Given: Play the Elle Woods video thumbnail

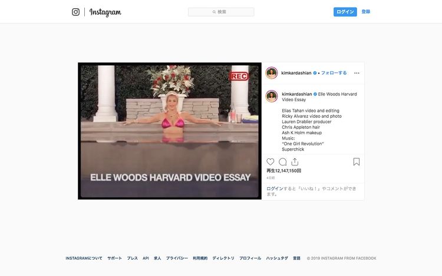Looking at the screenshot, I should [x=170, y=131].
